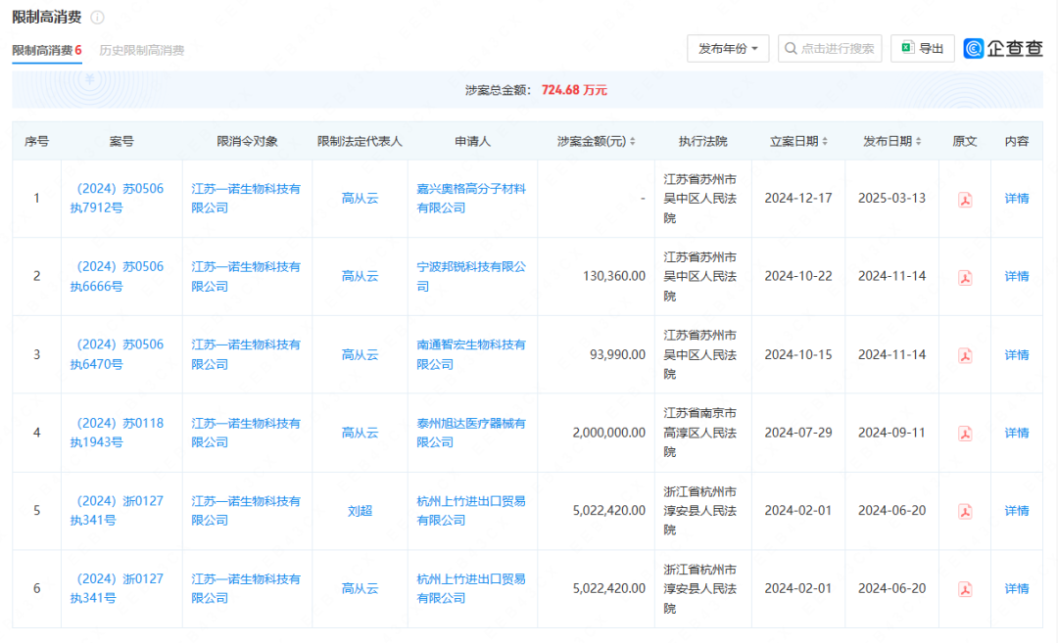Open 详情 for the first case
1058x643 pixels.
[x=1017, y=199]
